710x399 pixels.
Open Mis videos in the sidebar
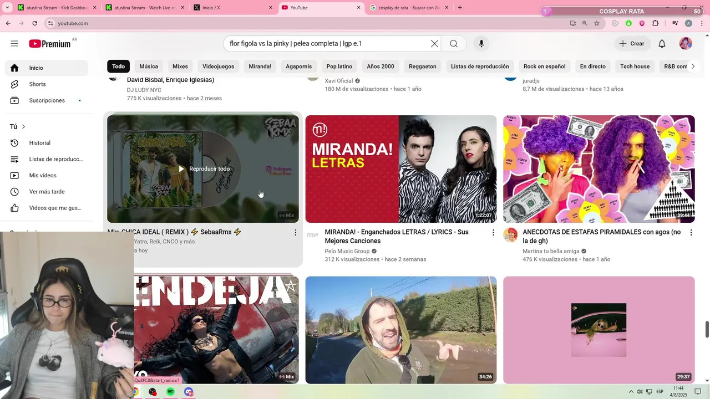coord(47,176)
